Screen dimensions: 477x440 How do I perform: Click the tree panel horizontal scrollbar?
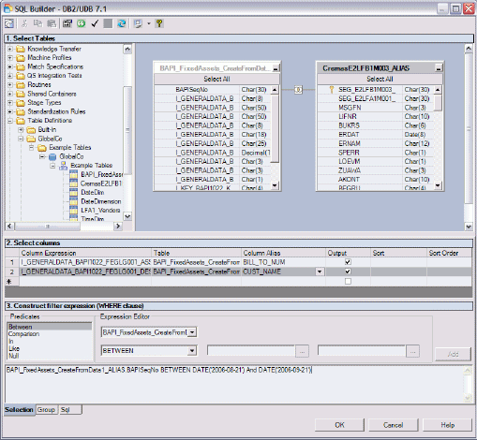pos(64,226)
